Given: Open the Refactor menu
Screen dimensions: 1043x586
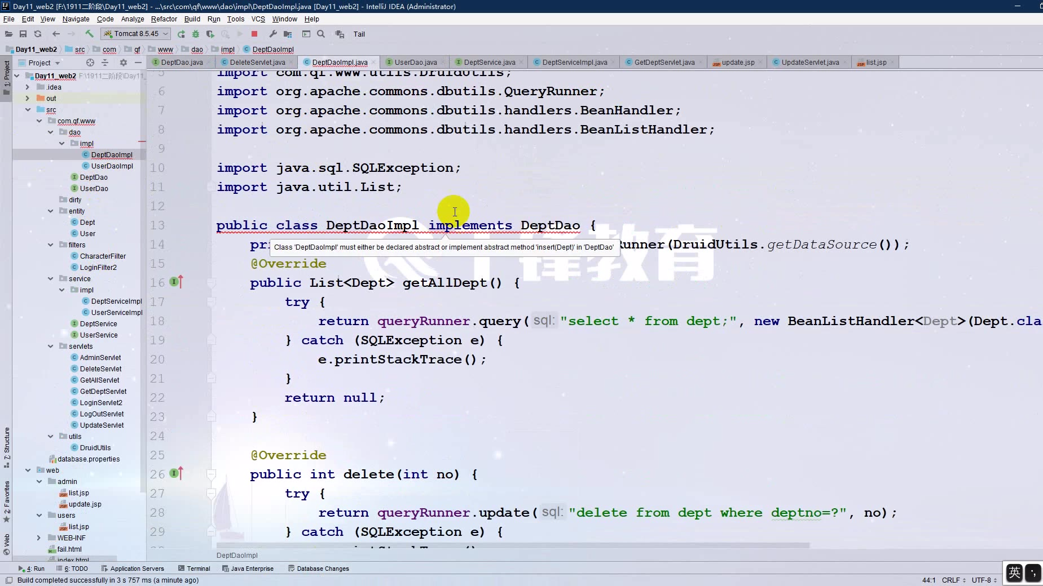Looking at the screenshot, I should point(164,19).
